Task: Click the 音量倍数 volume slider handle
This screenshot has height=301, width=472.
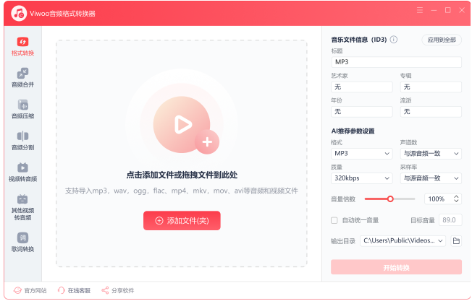Action: tap(390, 199)
